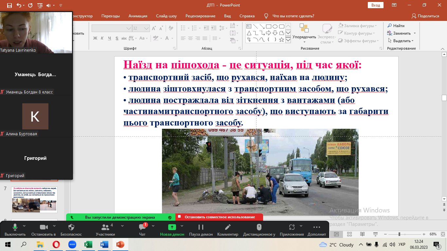Open the Arrange dropdown
447x251 pixels.
click(x=304, y=37)
